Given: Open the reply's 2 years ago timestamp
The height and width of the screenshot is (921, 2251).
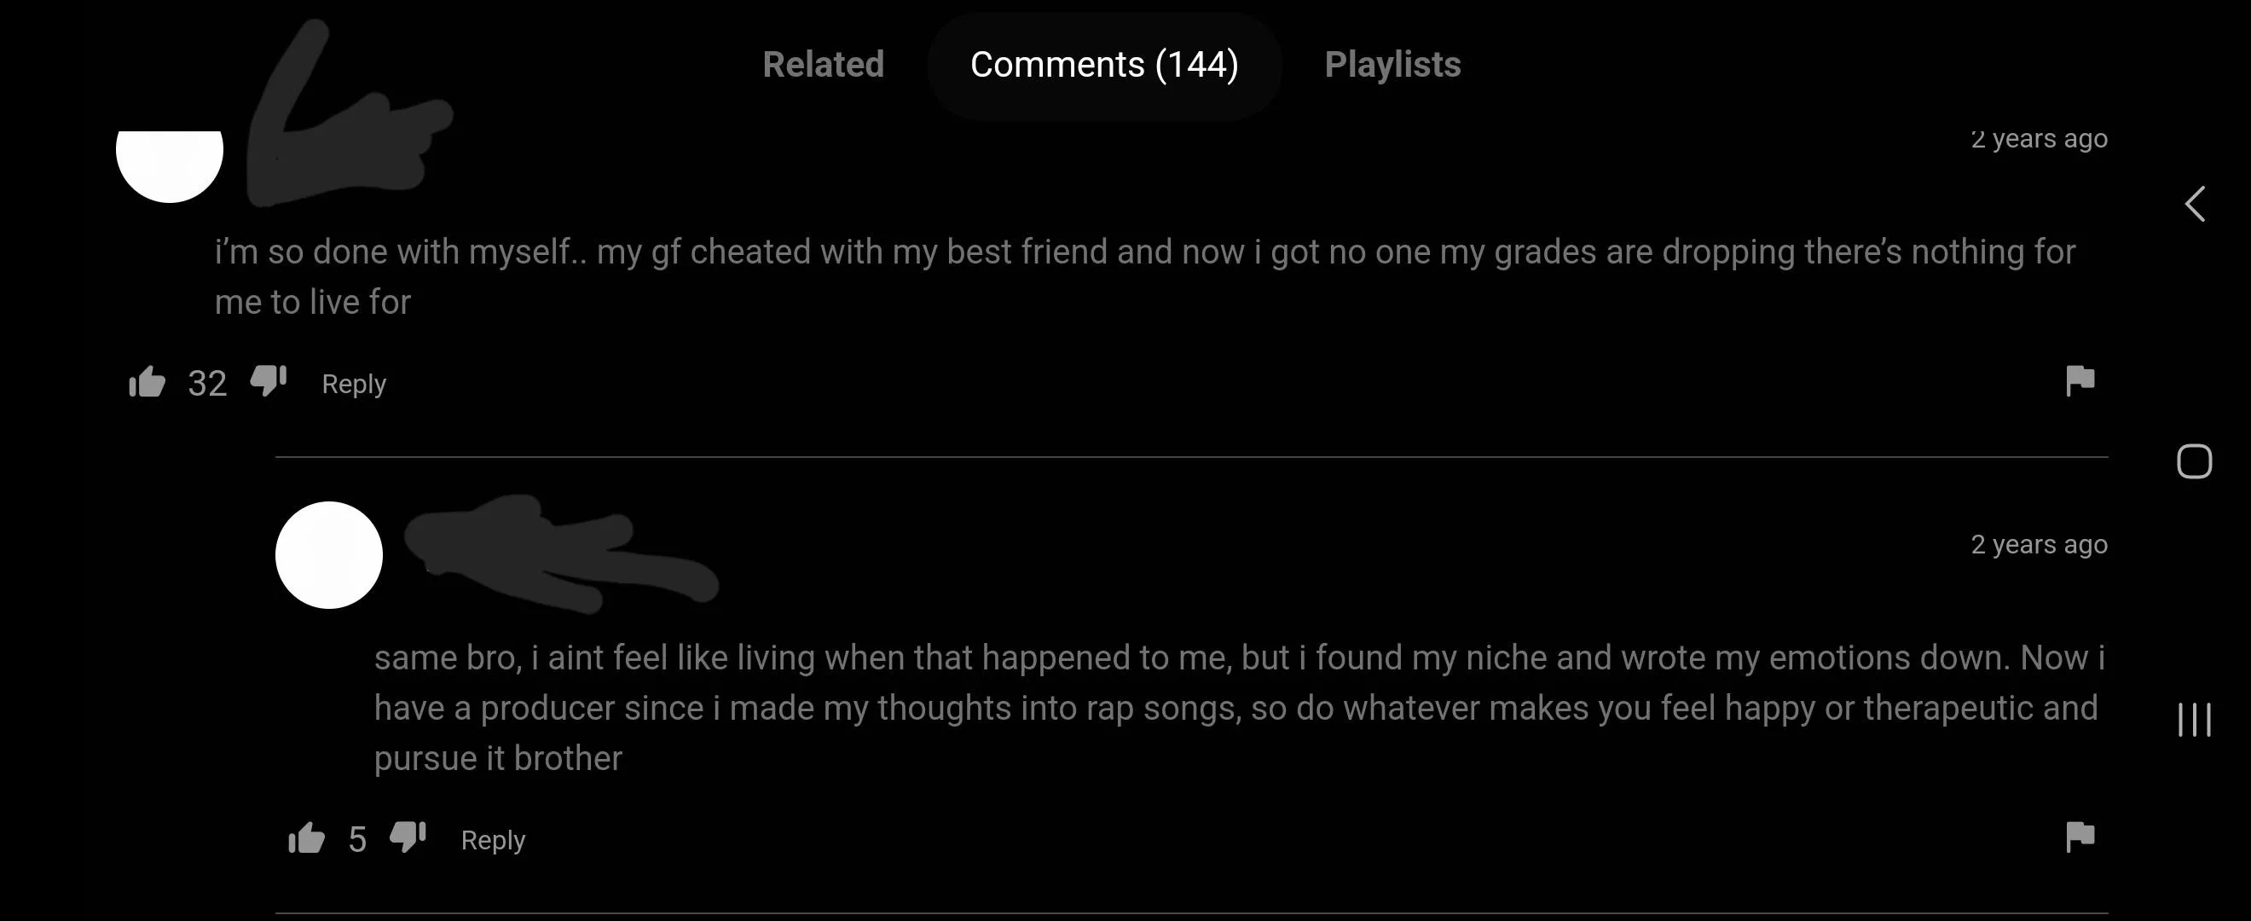Looking at the screenshot, I should (x=2040, y=543).
